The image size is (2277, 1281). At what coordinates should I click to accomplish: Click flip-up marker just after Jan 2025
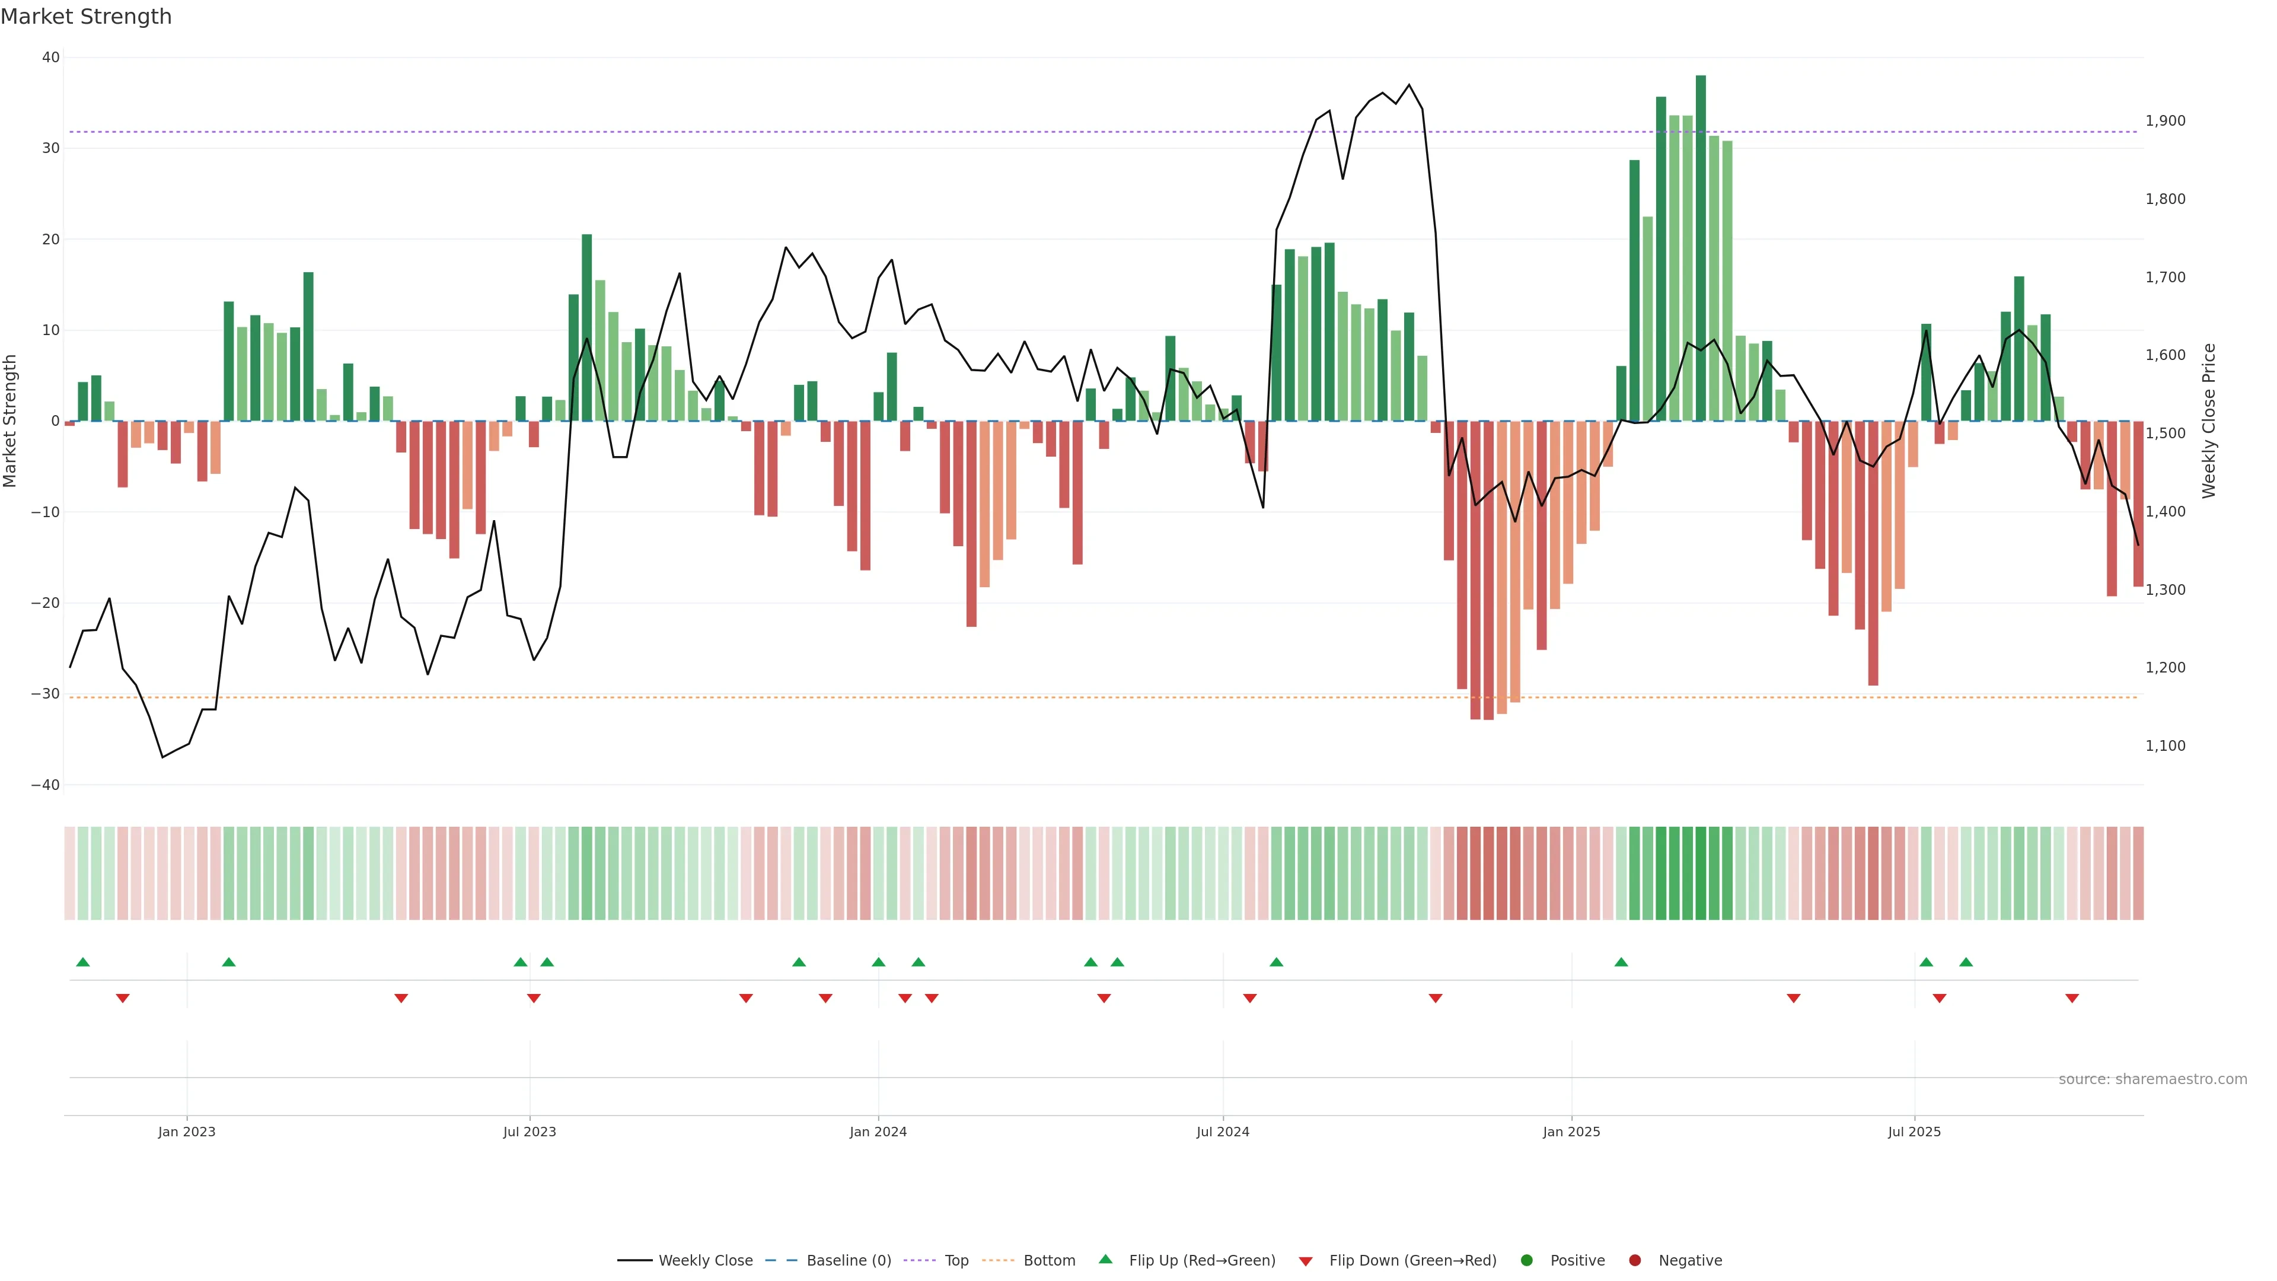click(x=1621, y=962)
